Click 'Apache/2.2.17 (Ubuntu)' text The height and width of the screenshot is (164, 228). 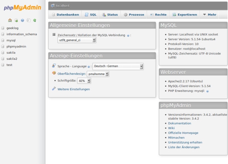coord(185,81)
